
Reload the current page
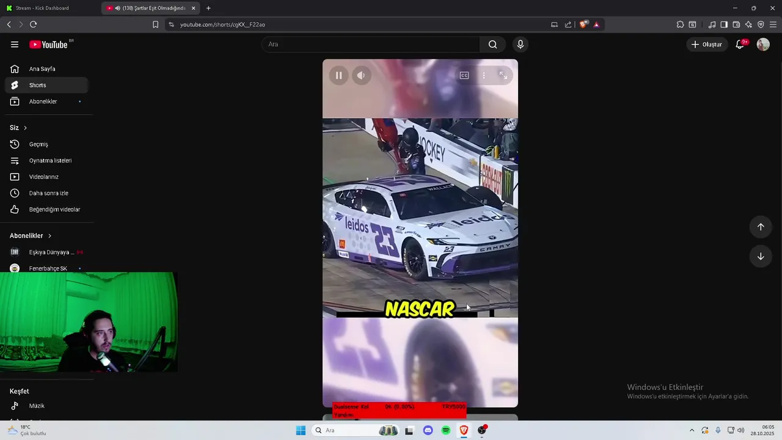click(33, 24)
